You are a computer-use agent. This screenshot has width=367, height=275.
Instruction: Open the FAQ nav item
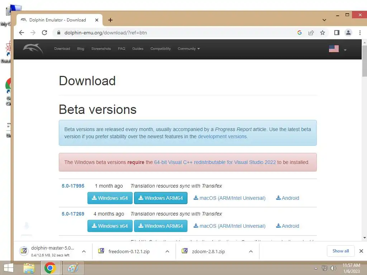121,49
